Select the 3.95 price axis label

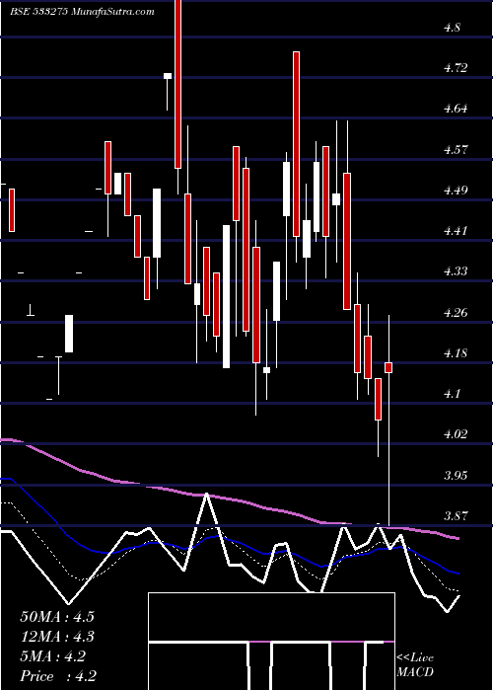[x=456, y=475]
